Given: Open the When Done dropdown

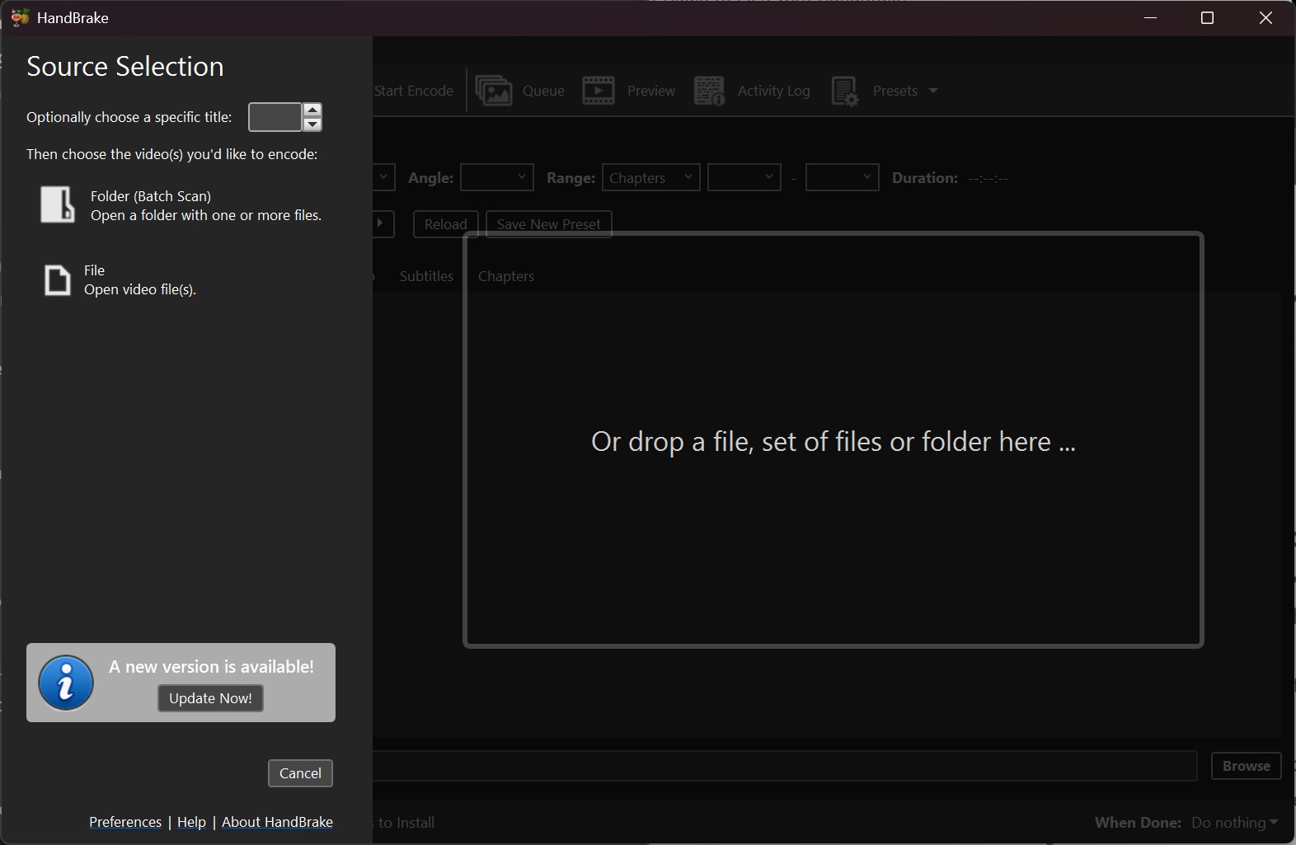Looking at the screenshot, I should 1235,822.
